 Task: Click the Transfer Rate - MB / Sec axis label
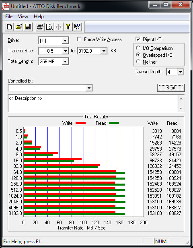81,228
